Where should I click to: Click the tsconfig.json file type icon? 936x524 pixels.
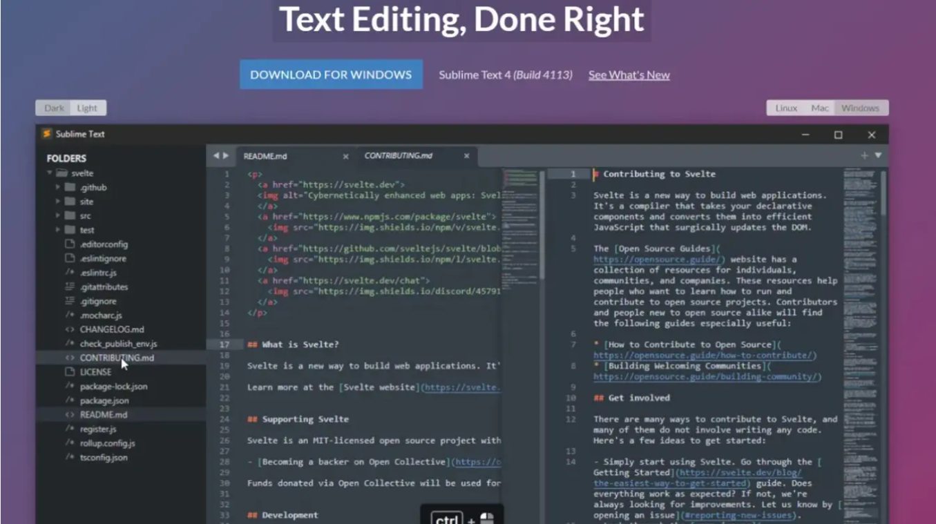[69, 457]
